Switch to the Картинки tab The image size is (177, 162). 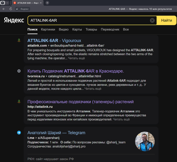(48, 30)
